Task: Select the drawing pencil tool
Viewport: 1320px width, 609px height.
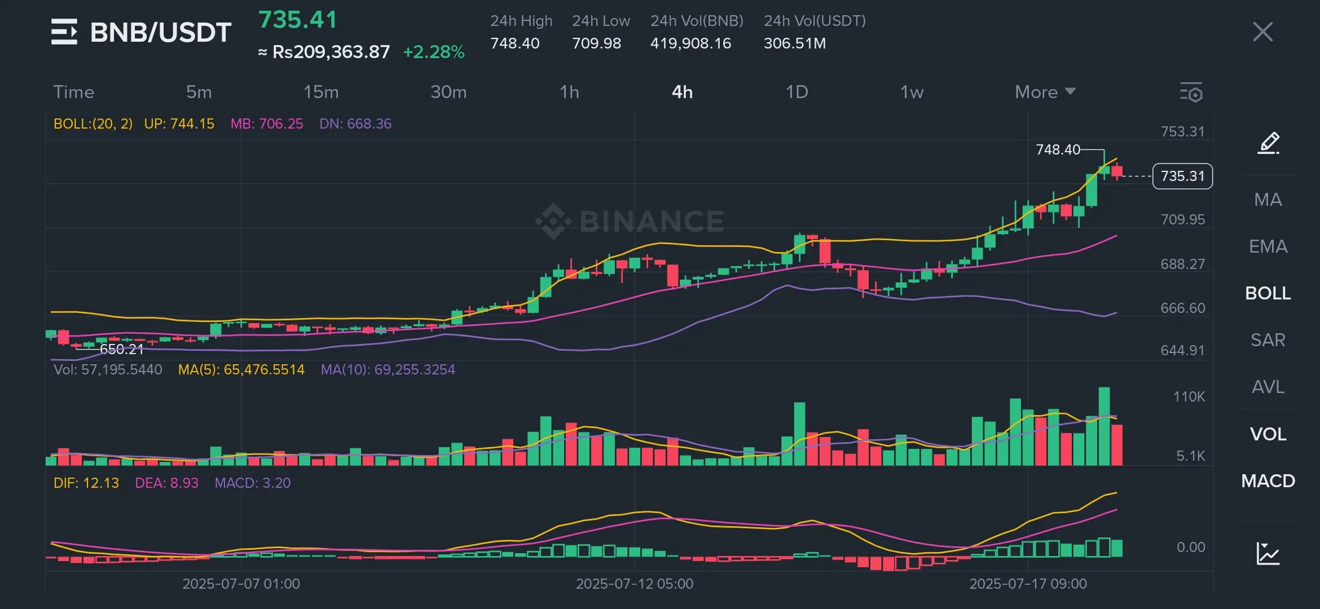Action: point(1269,143)
